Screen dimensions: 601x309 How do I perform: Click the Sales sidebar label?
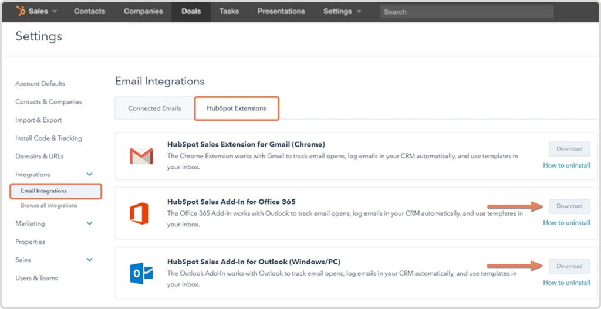click(23, 260)
